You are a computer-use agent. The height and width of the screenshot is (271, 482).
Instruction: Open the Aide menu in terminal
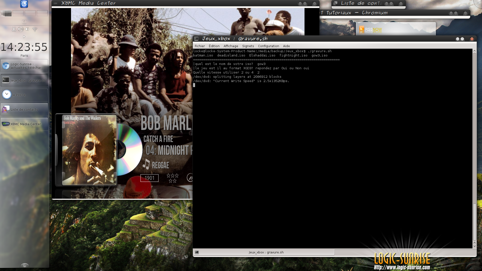(286, 46)
